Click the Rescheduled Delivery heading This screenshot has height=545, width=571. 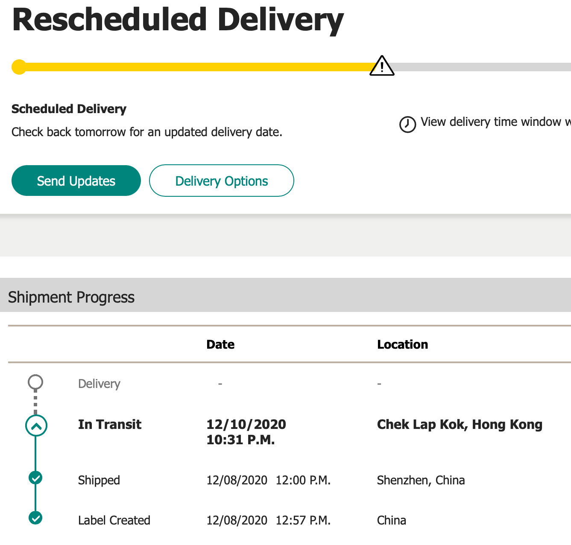point(178,20)
